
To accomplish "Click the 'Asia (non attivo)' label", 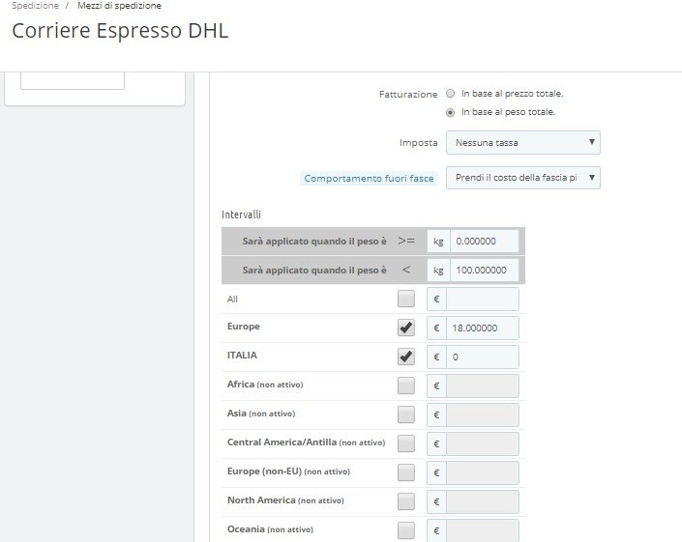I will tap(261, 414).
